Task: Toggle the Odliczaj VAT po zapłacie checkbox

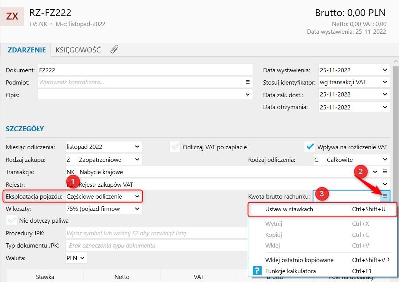Action: tap(175, 147)
